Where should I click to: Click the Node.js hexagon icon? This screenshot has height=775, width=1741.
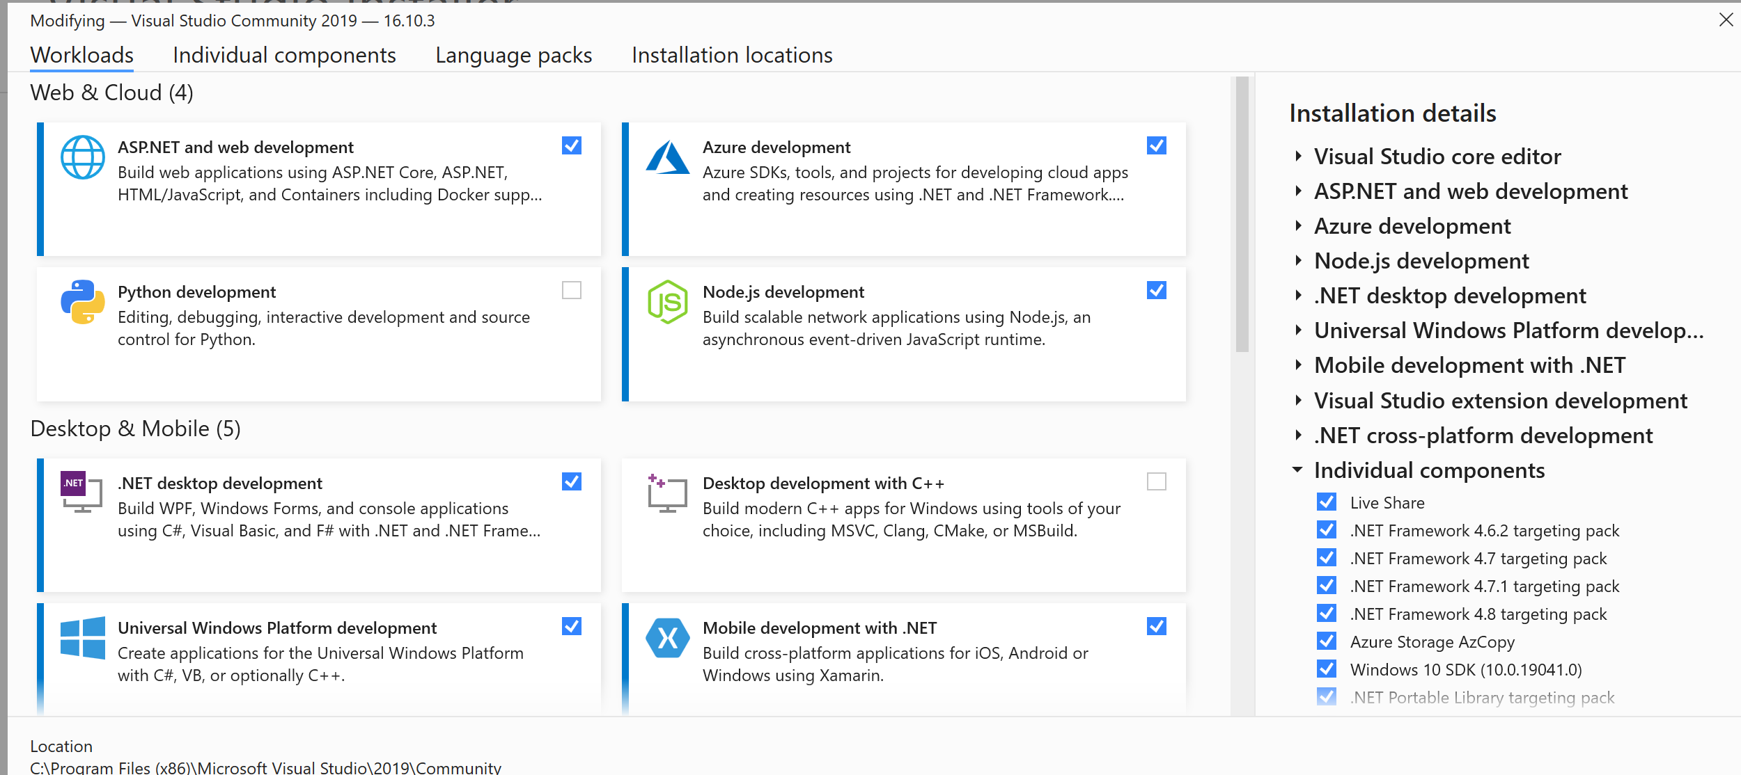click(667, 302)
